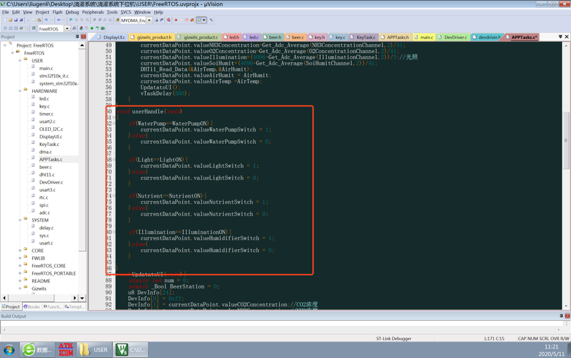Insert a breakpoint with red dot icon

click(176, 20)
